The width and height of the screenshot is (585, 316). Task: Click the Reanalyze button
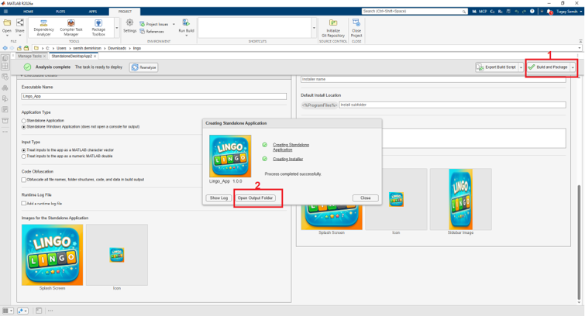click(x=143, y=67)
